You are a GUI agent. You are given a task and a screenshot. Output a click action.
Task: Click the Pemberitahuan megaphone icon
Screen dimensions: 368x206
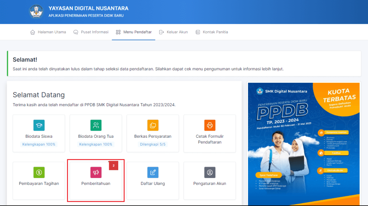tap(96, 172)
